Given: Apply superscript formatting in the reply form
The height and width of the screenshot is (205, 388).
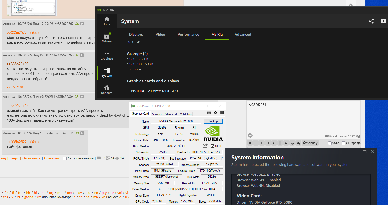Looking at the screenshot, I should tap(292, 143).
